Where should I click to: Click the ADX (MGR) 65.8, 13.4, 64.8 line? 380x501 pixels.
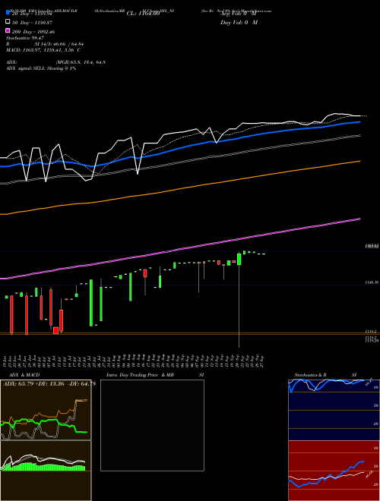55,62
